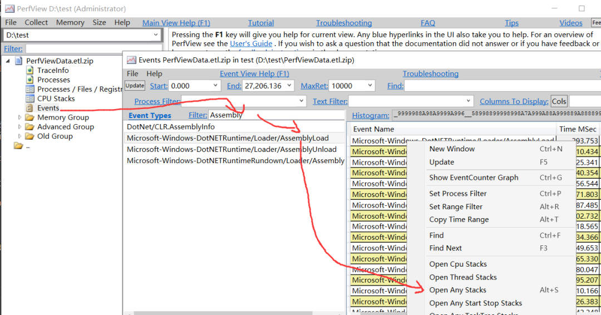This screenshot has height=315, width=601.
Task: Click the main window Filter field
Action: coord(93,48)
